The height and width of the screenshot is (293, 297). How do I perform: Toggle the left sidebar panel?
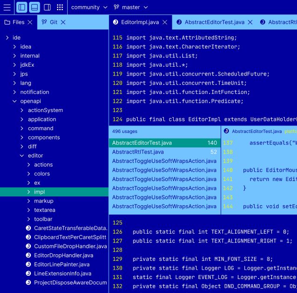(22, 7)
